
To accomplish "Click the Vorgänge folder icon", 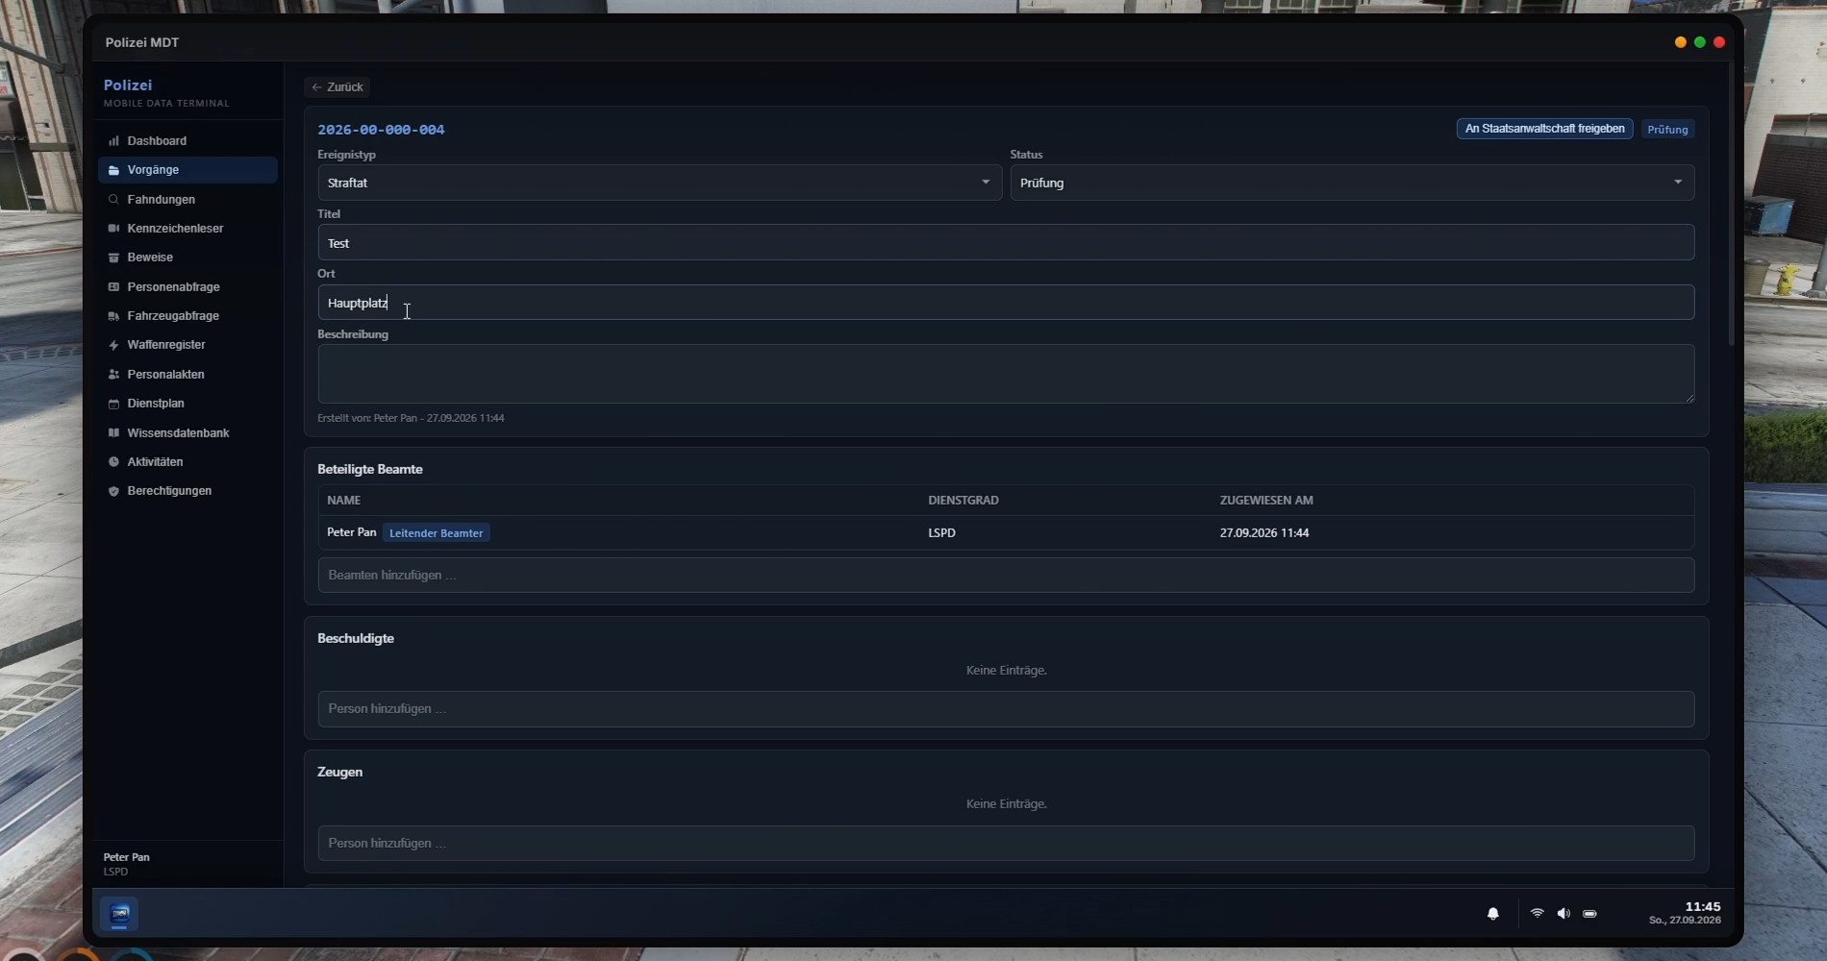I will coord(113,170).
